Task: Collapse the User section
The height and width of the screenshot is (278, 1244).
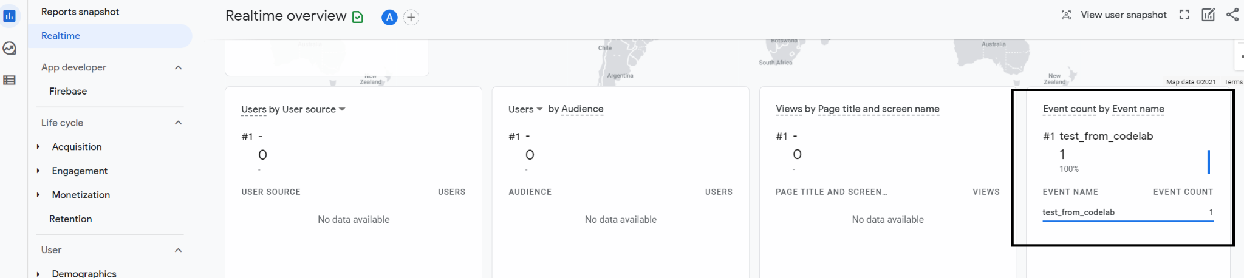Action: click(178, 250)
